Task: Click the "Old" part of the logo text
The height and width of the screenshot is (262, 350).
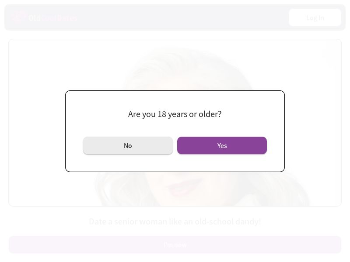Action: point(34,18)
